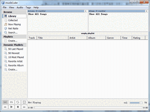Adjust the volume slider

(x=136, y=103)
